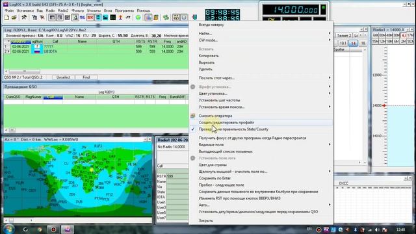Click the tray Bluetooth icon
This screenshot has height=234, width=416.
click(356, 229)
